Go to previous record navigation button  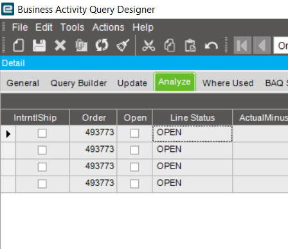262,46
